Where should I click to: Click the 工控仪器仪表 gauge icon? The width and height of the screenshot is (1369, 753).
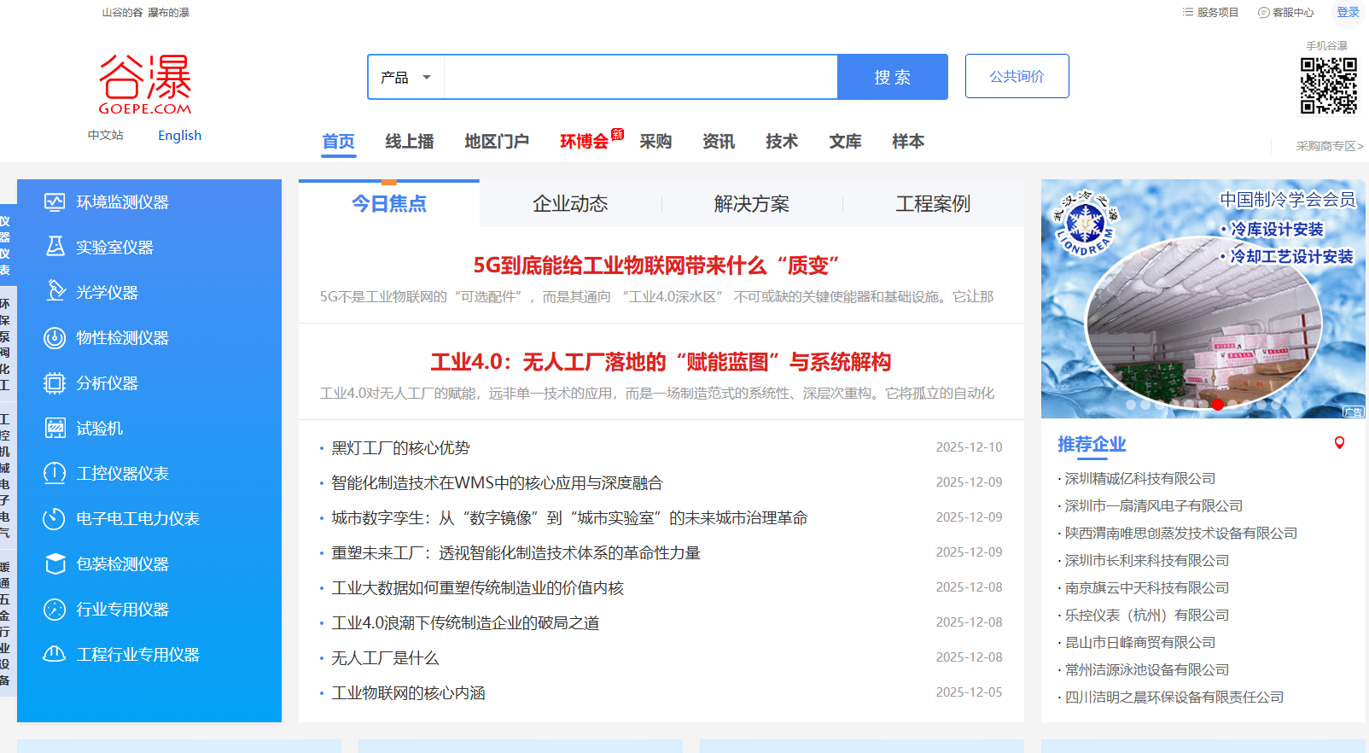coord(55,474)
